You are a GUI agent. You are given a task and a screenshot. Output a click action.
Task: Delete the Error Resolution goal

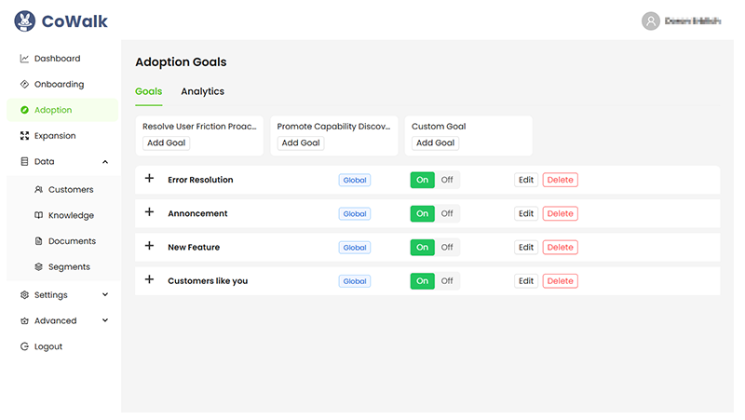pos(561,180)
